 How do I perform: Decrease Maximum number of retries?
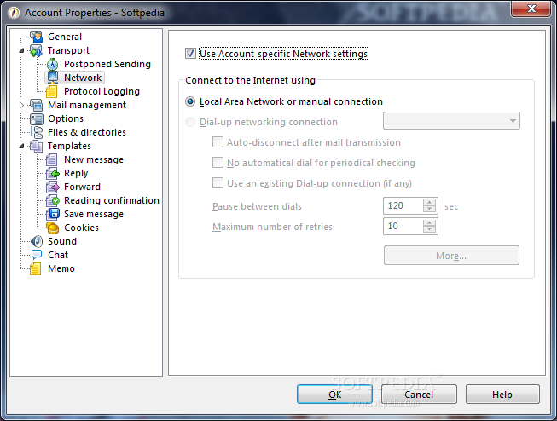pyautogui.click(x=429, y=229)
